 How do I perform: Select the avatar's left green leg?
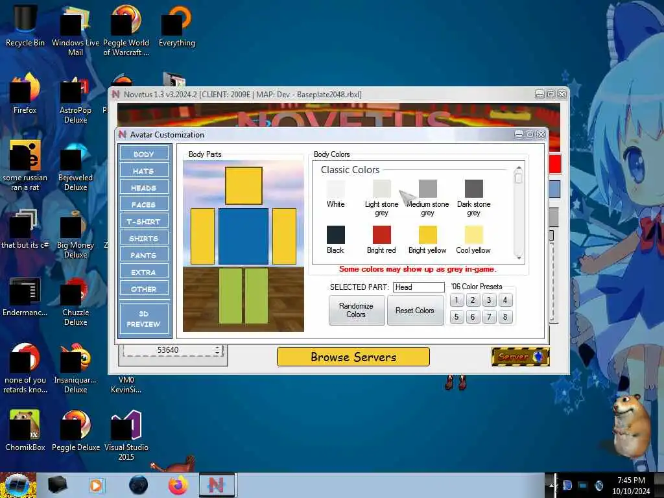point(230,296)
